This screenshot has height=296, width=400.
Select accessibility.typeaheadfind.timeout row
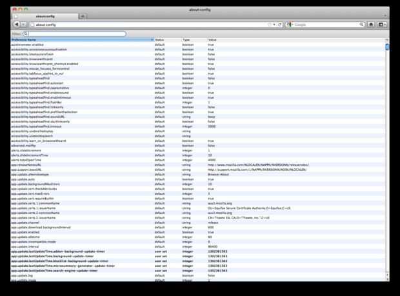(197, 126)
